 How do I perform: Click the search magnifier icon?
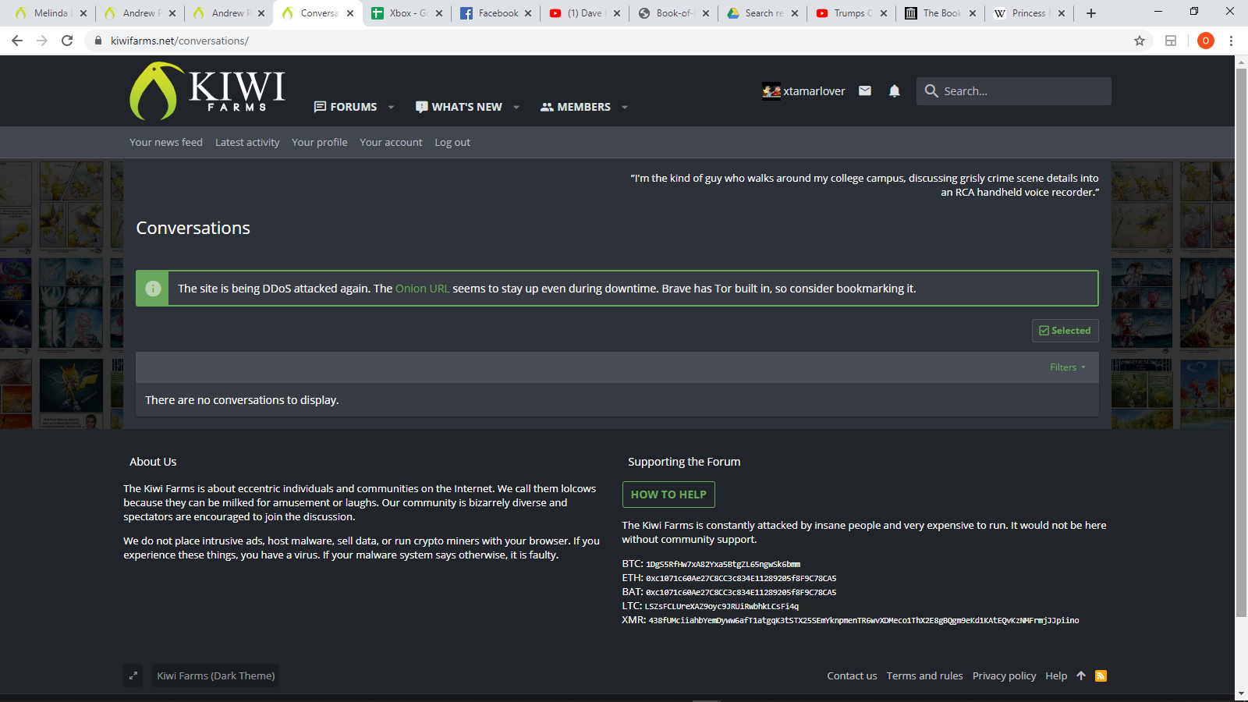(x=931, y=91)
